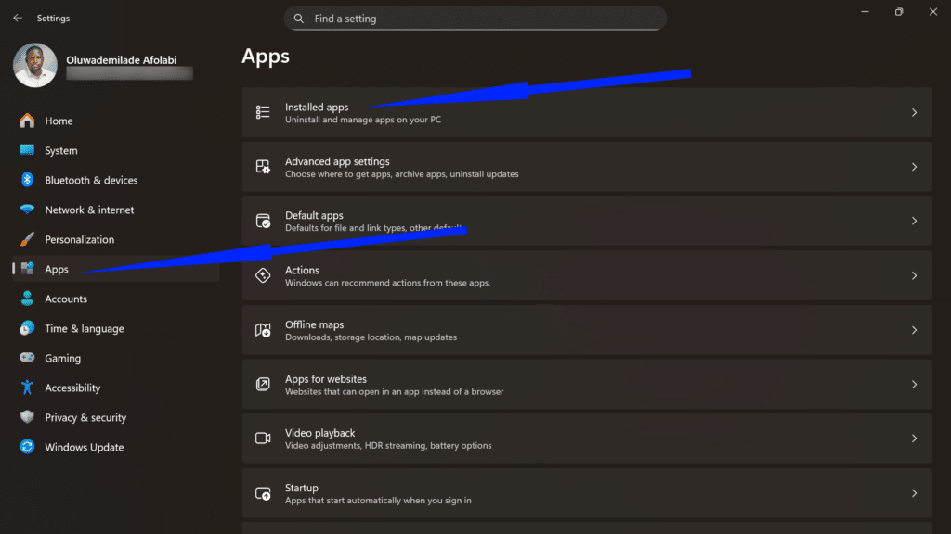The width and height of the screenshot is (951, 534).
Task: Select the Installed apps icon
Action: [x=262, y=111]
